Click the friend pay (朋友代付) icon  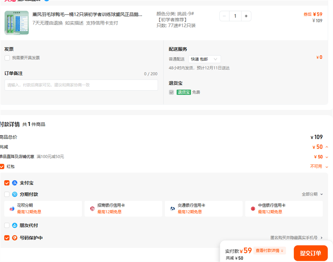[15, 225]
